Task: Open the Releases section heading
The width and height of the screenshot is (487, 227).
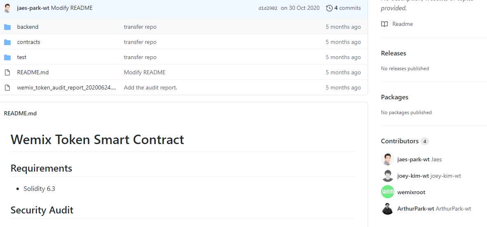Action: (393, 53)
